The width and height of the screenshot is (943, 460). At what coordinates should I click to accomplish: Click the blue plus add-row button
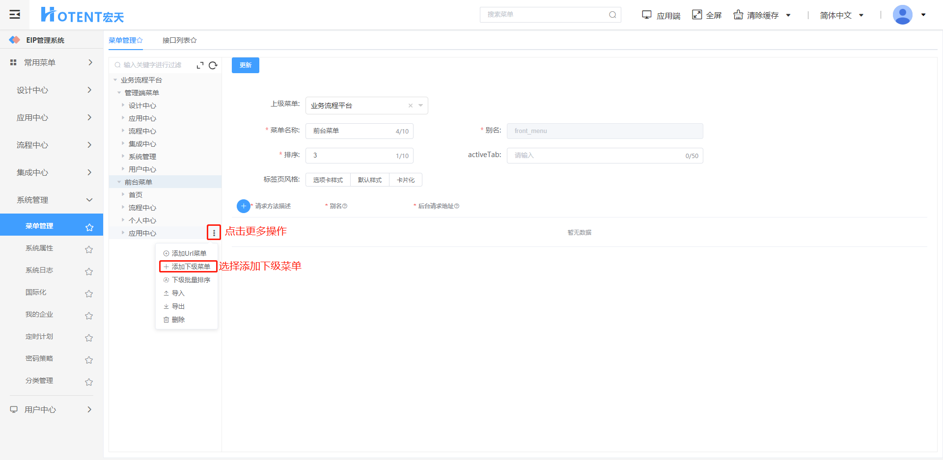pos(243,206)
